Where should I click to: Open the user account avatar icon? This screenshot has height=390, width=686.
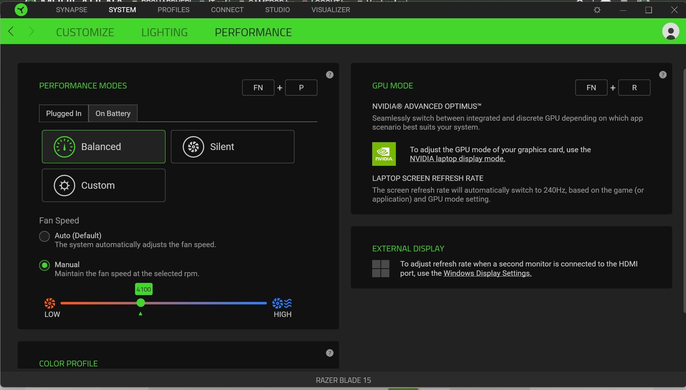[671, 32]
